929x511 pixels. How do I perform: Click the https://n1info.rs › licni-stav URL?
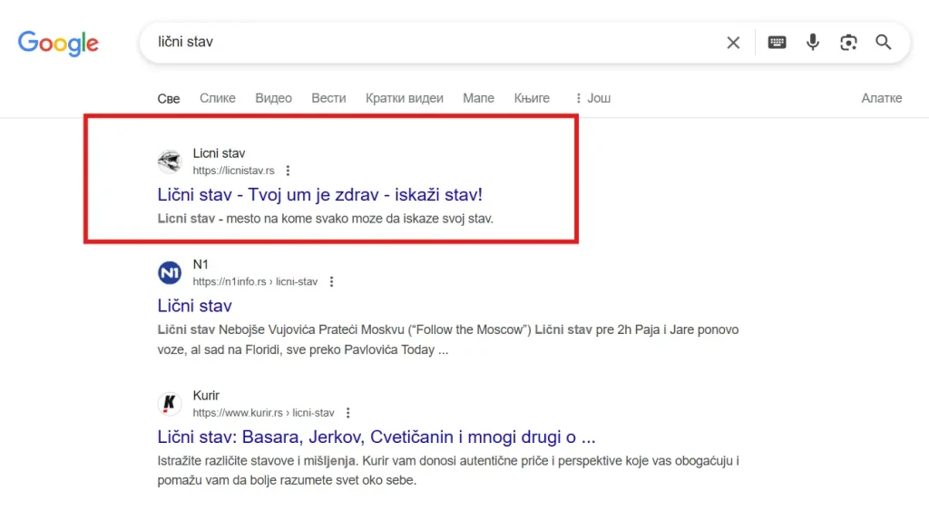255,281
